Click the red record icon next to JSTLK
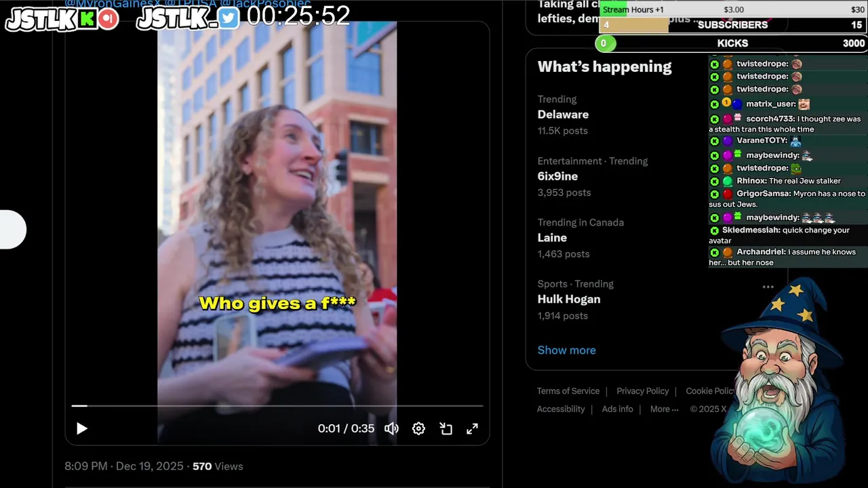 108,18
